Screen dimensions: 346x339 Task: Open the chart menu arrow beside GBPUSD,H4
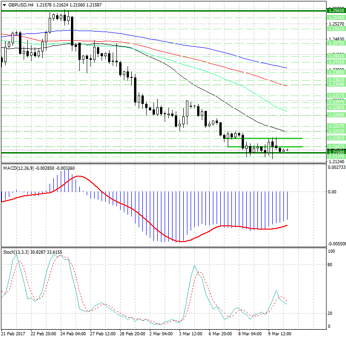[5, 5]
